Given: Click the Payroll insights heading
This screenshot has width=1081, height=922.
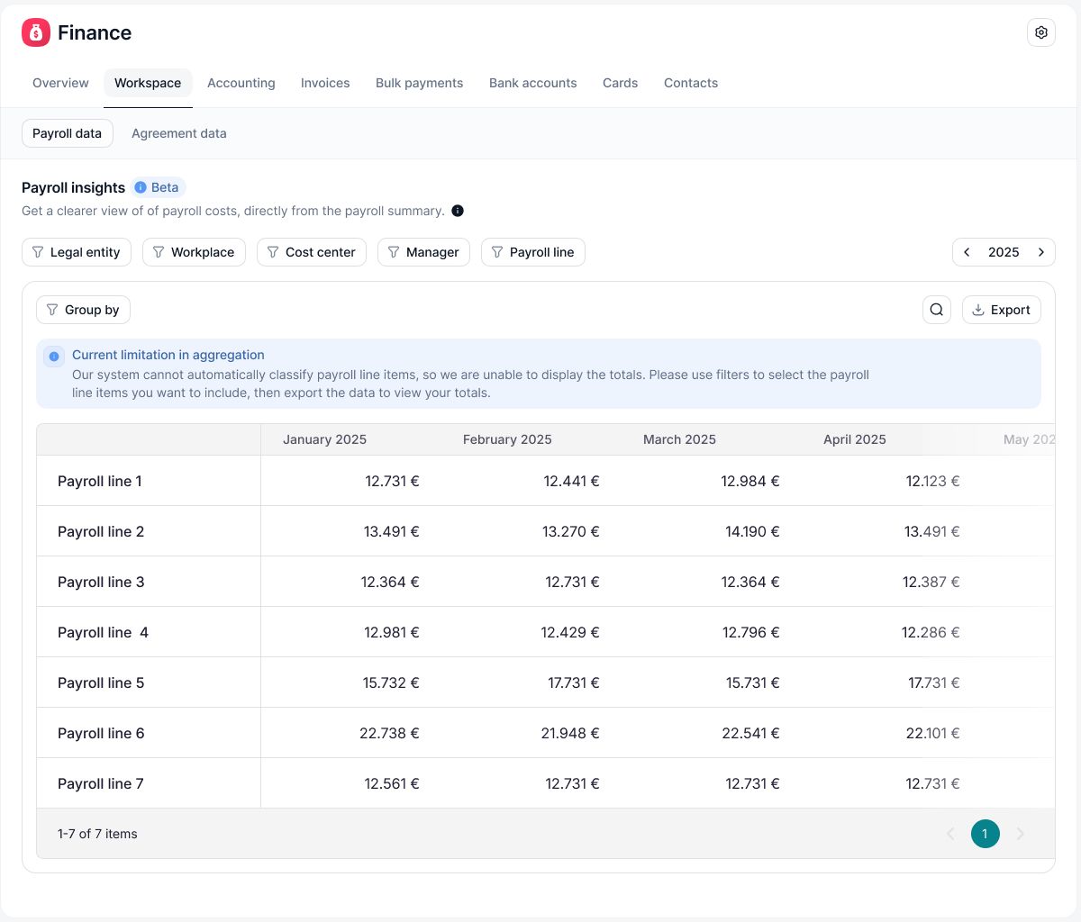Looking at the screenshot, I should pyautogui.click(x=73, y=187).
